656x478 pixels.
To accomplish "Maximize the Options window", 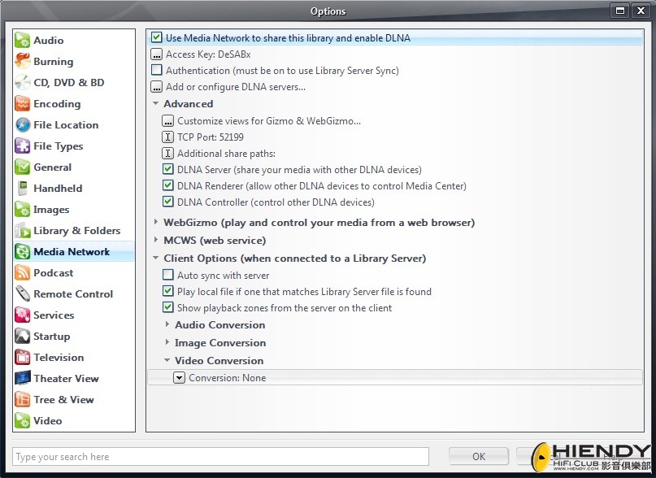I will pos(620,11).
